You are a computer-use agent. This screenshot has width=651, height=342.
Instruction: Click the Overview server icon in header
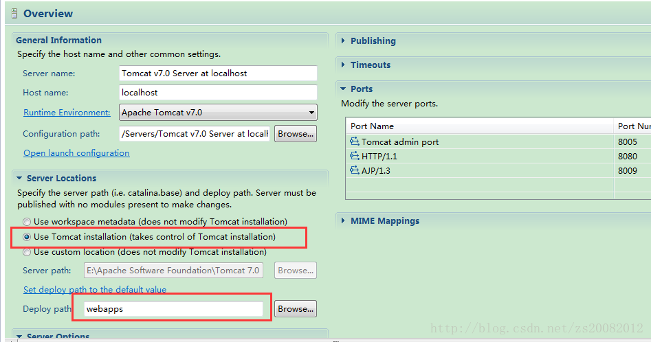coord(14,14)
